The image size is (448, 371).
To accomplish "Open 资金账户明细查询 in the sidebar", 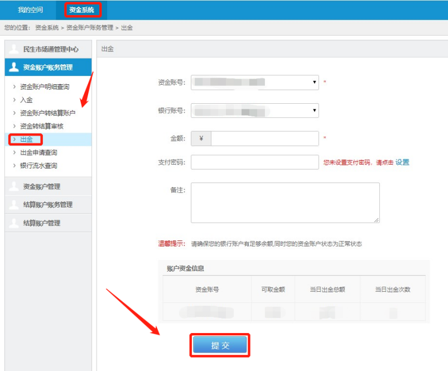I will coord(45,87).
